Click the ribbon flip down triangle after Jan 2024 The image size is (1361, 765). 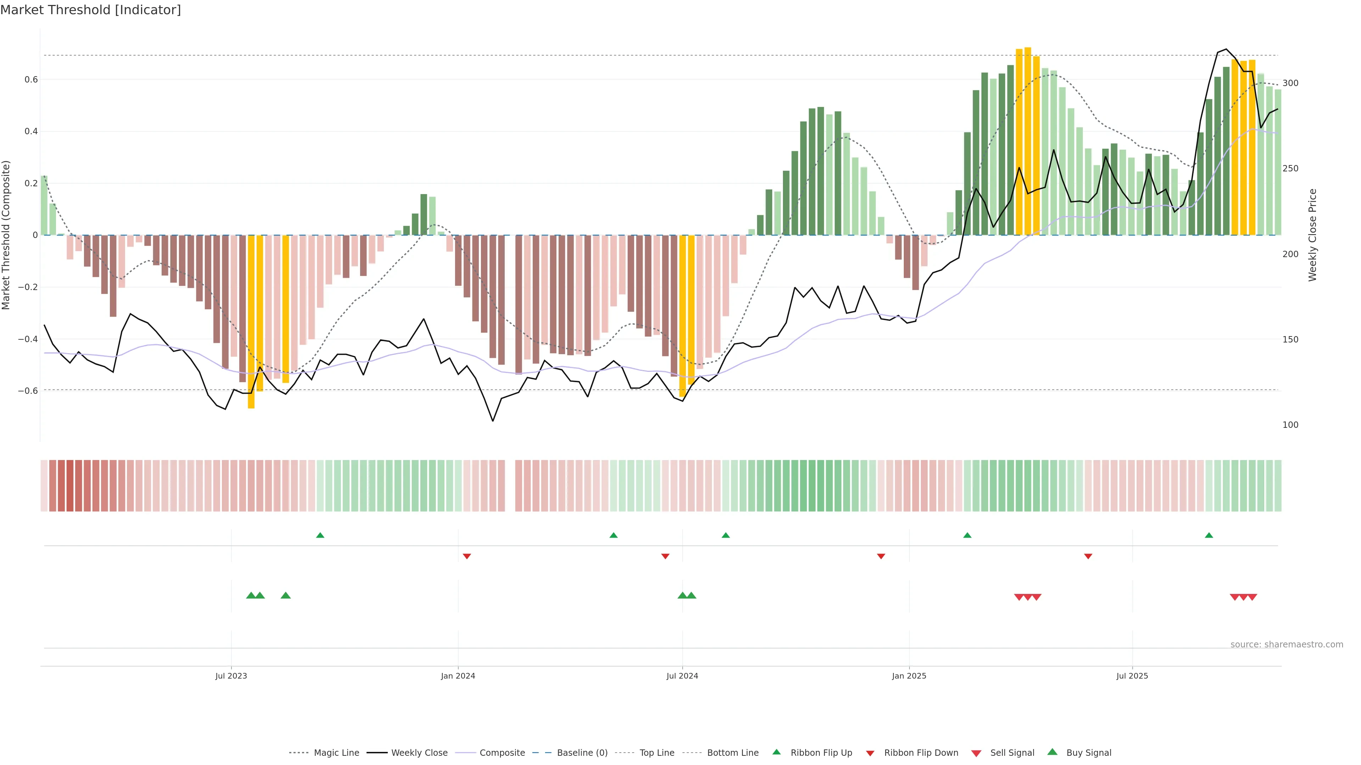pyautogui.click(x=466, y=556)
